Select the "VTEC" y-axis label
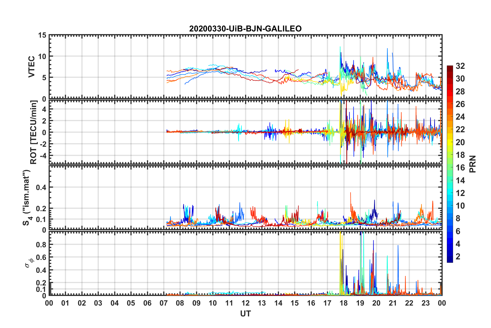The image size is (491, 328). [x=31, y=67]
